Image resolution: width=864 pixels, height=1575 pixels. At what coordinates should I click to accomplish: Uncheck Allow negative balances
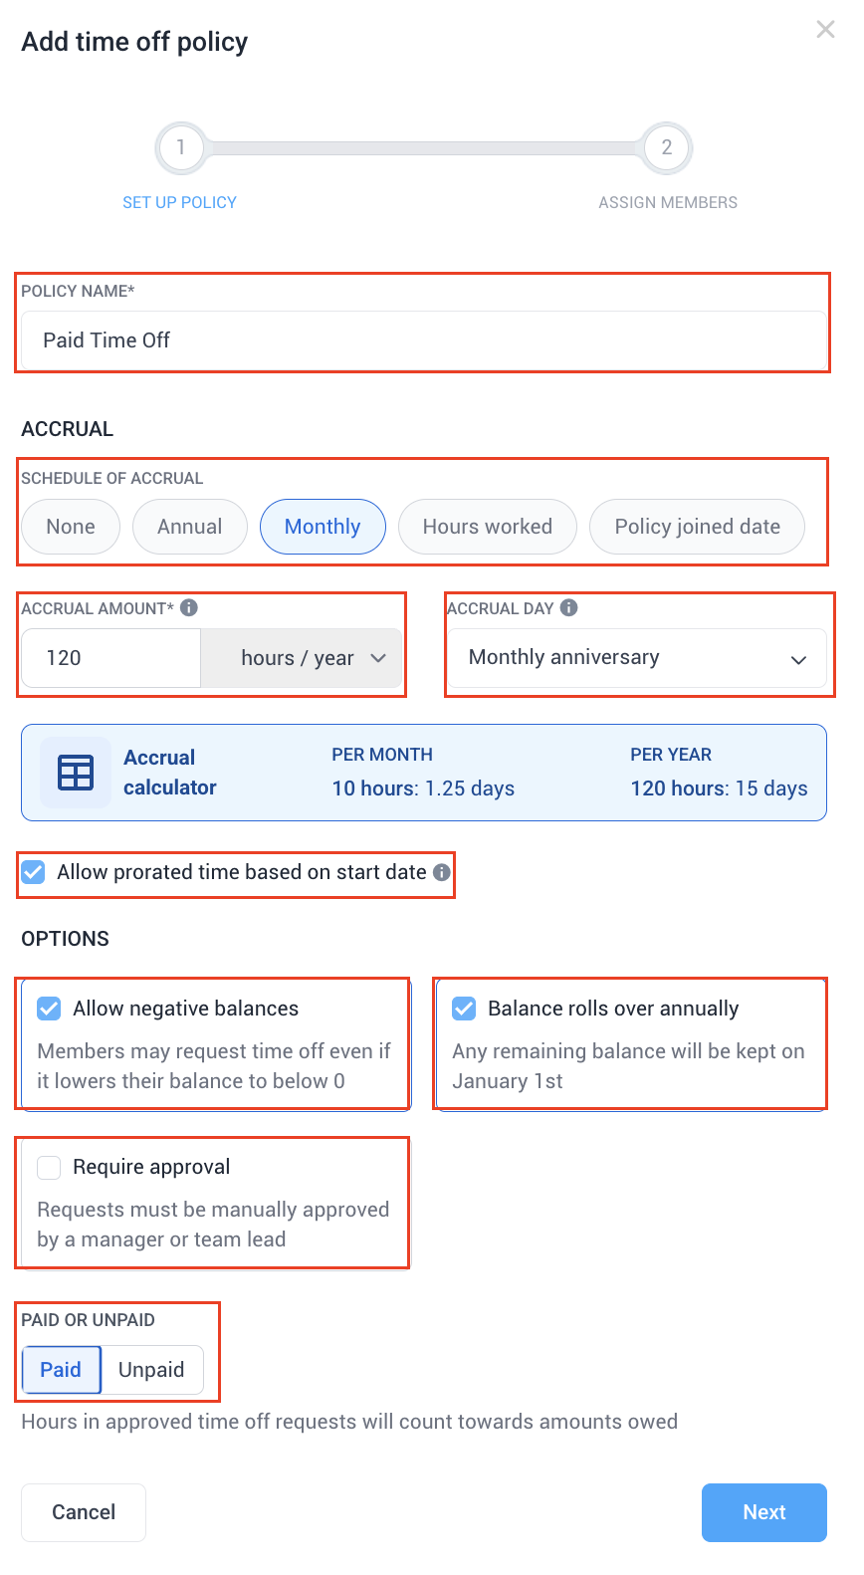click(49, 1009)
